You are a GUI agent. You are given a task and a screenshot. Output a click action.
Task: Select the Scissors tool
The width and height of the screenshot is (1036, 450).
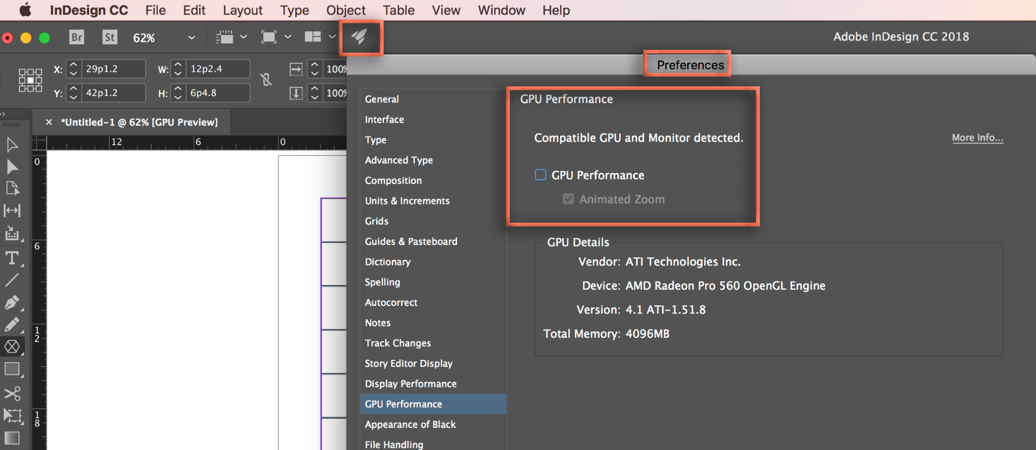click(12, 393)
